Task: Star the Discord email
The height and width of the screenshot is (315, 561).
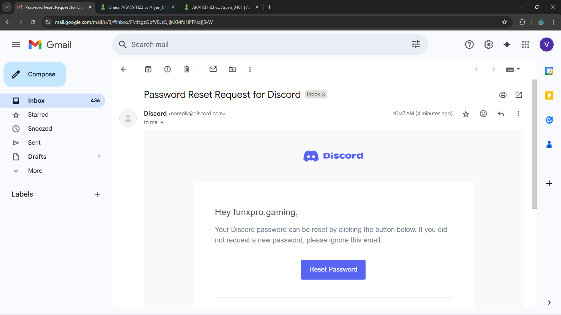Action: point(466,114)
